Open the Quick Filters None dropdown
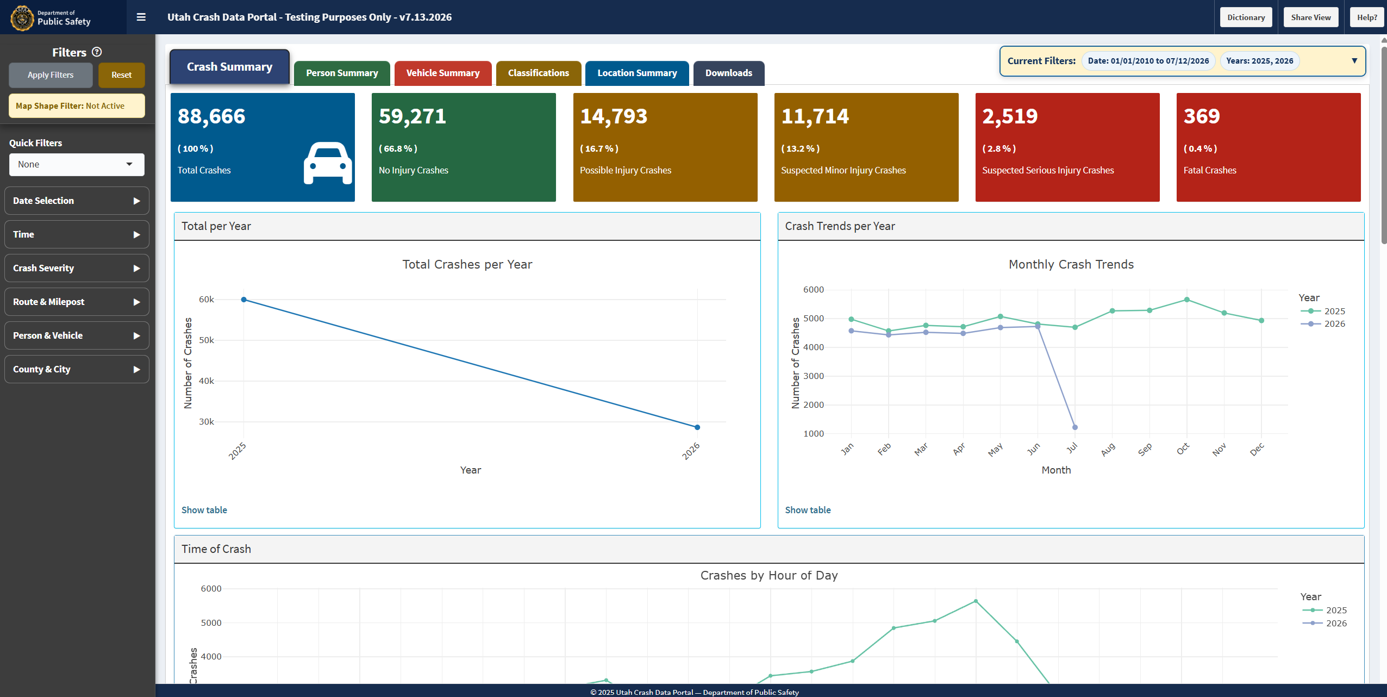Screen dimensions: 1387x697 click(77, 164)
